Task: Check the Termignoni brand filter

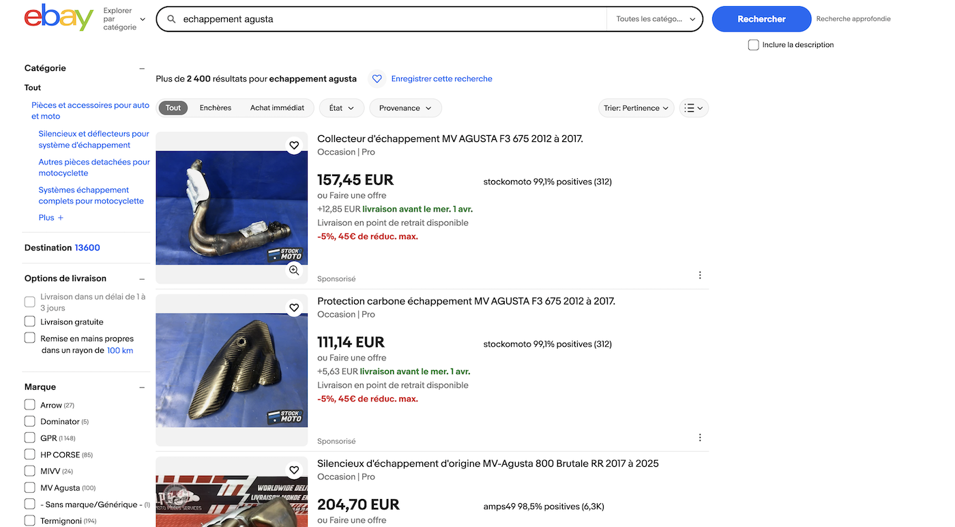Action: (29, 521)
